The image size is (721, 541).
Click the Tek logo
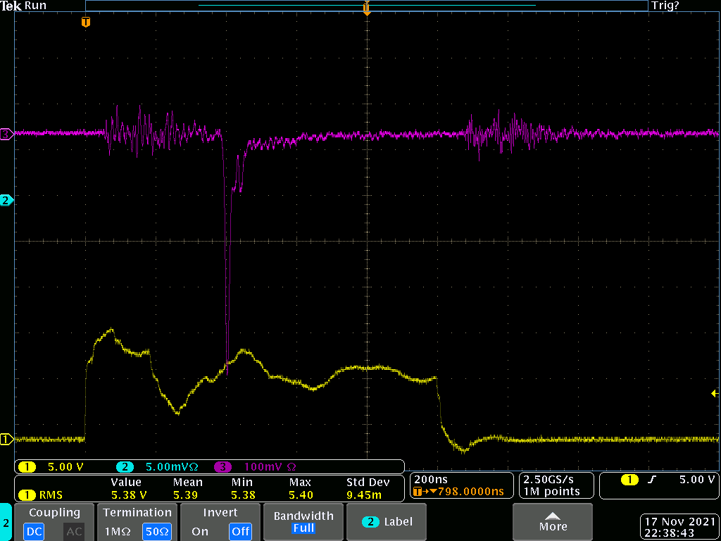[11, 5]
